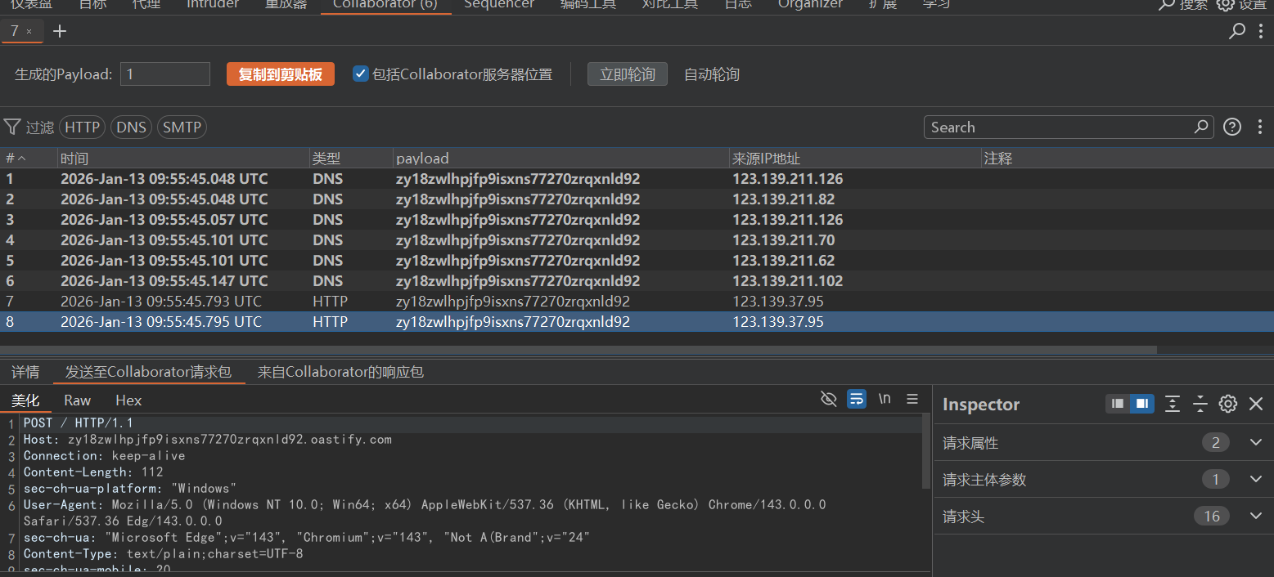This screenshot has height=577, width=1274.
Task: Expand the 请求主体参数 section
Action: pos(1256,479)
